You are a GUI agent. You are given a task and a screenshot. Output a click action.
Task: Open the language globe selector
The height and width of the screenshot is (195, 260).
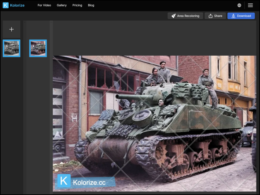[239, 5]
